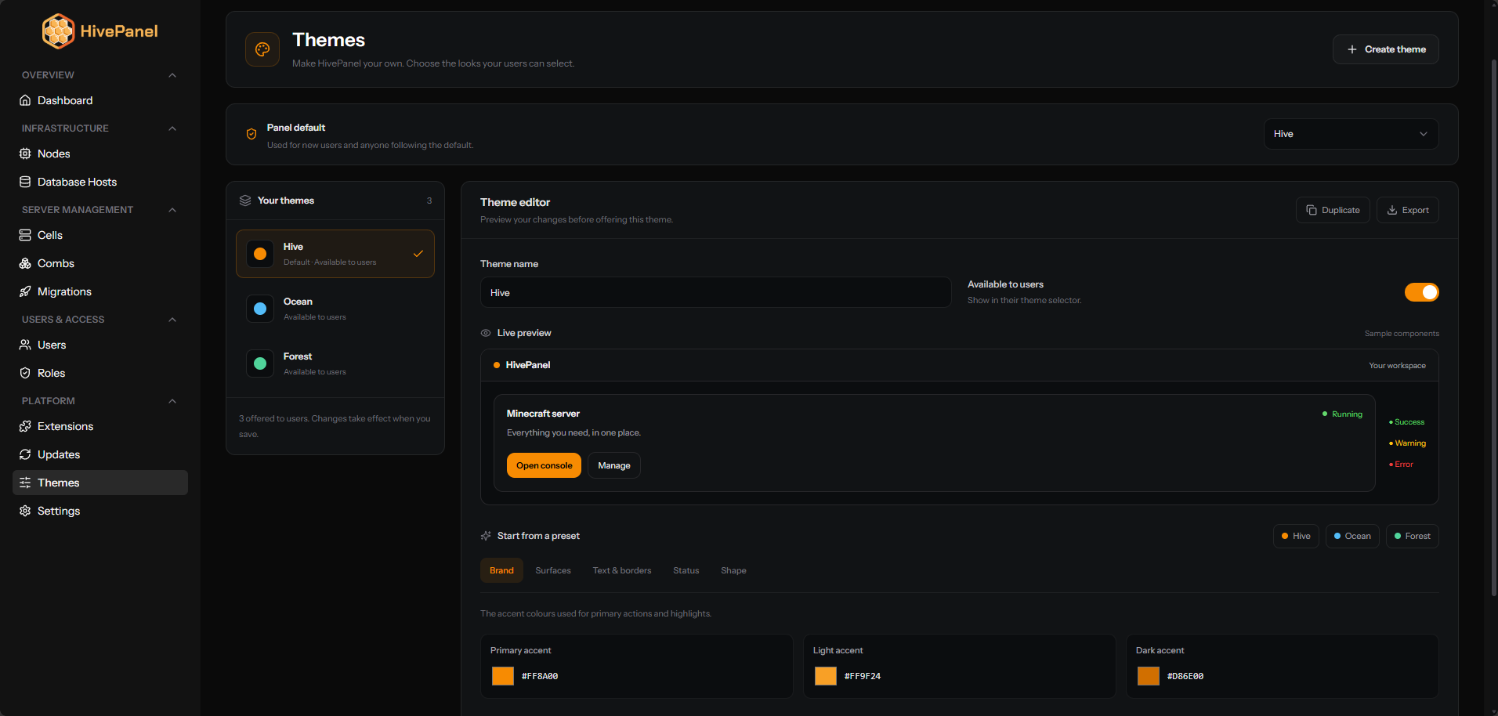The width and height of the screenshot is (1498, 716).
Task: Click the Extensions puzzle icon
Action: [25, 426]
